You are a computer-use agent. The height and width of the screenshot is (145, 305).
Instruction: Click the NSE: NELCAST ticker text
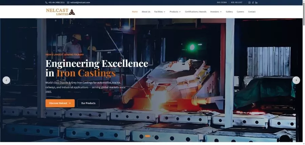click(x=237, y=2)
